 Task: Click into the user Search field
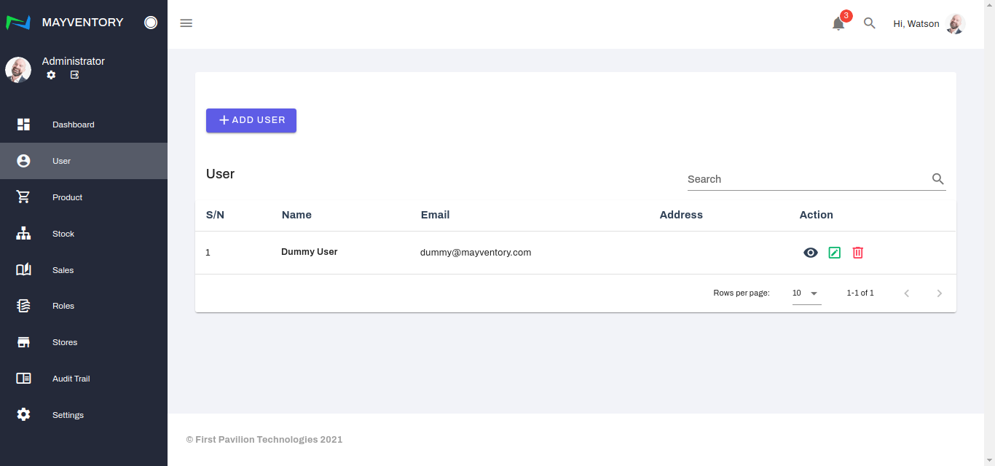[806, 179]
